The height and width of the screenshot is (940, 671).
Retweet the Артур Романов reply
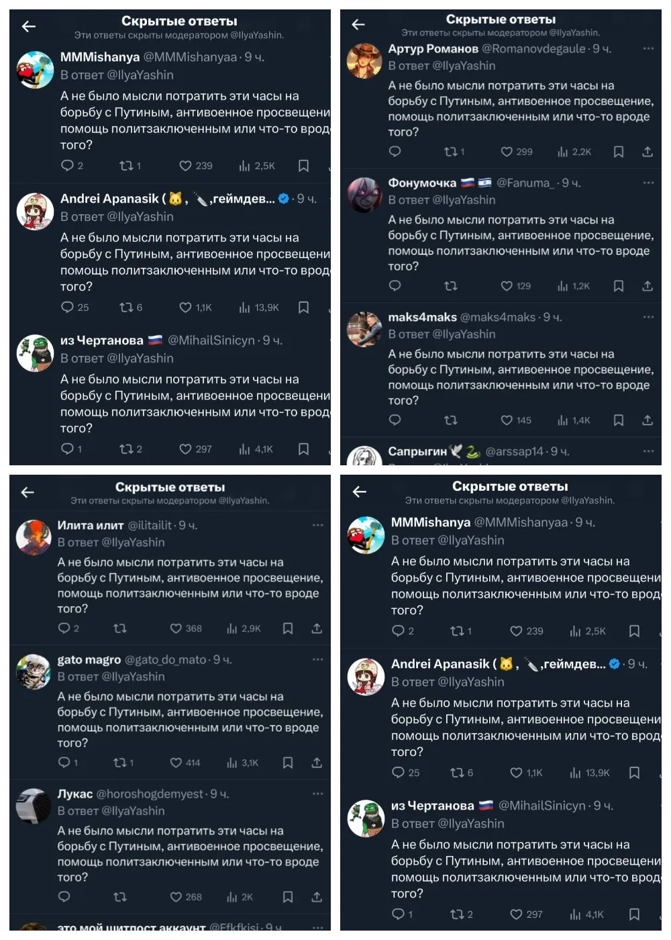pyautogui.click(x=451, y=152)
